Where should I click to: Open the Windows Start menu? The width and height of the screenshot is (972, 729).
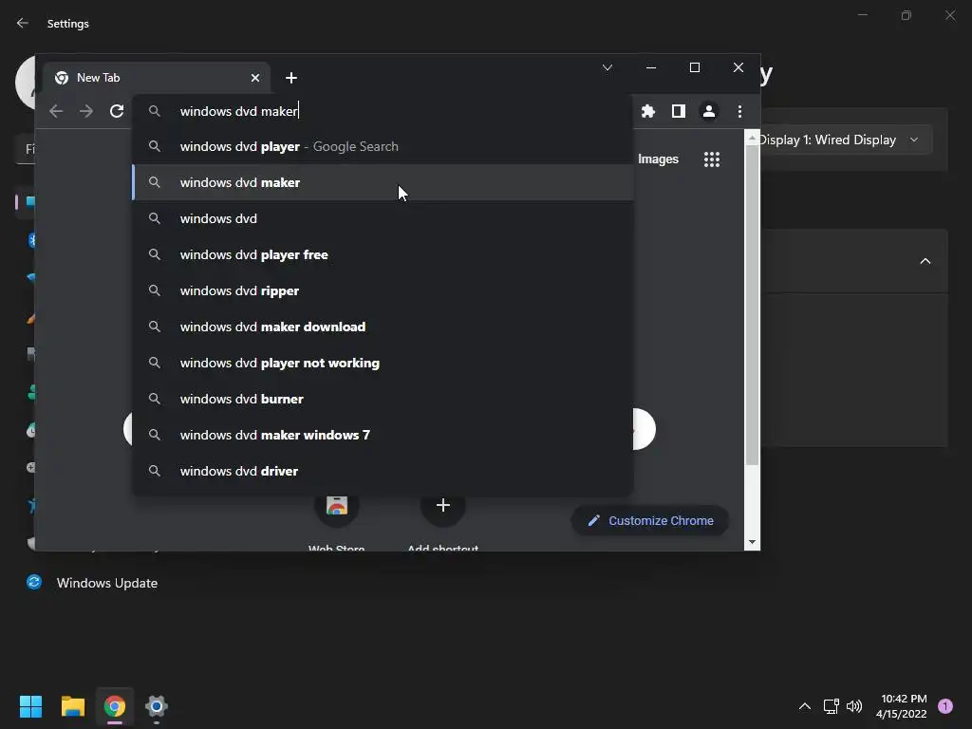click(30, 706)
